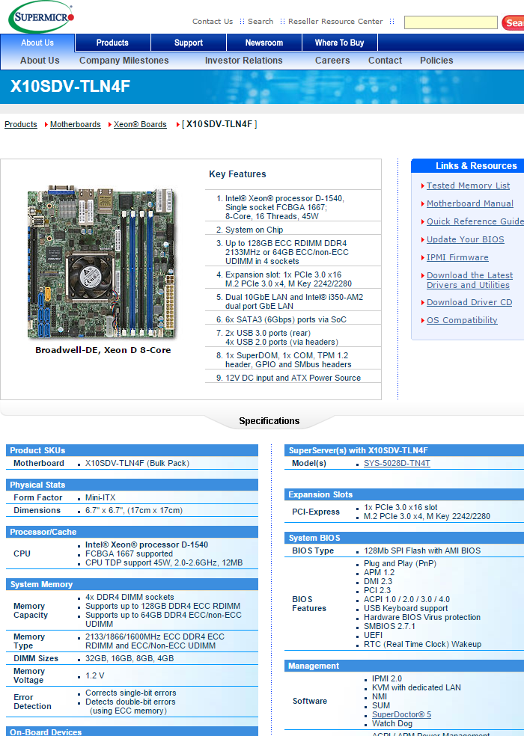
Task: Open the Newsroom tab
Action: click(264, 43)
